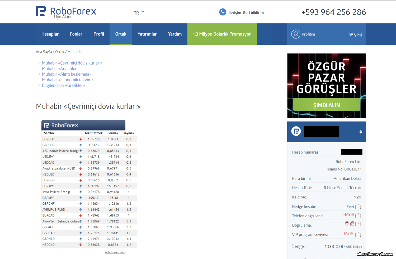
Task: Click the Amerikan Doları currency value
Action: pyautogui.click(x=347, y=178)
